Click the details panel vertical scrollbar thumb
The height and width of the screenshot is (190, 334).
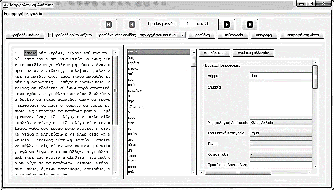tap(315, 77)
